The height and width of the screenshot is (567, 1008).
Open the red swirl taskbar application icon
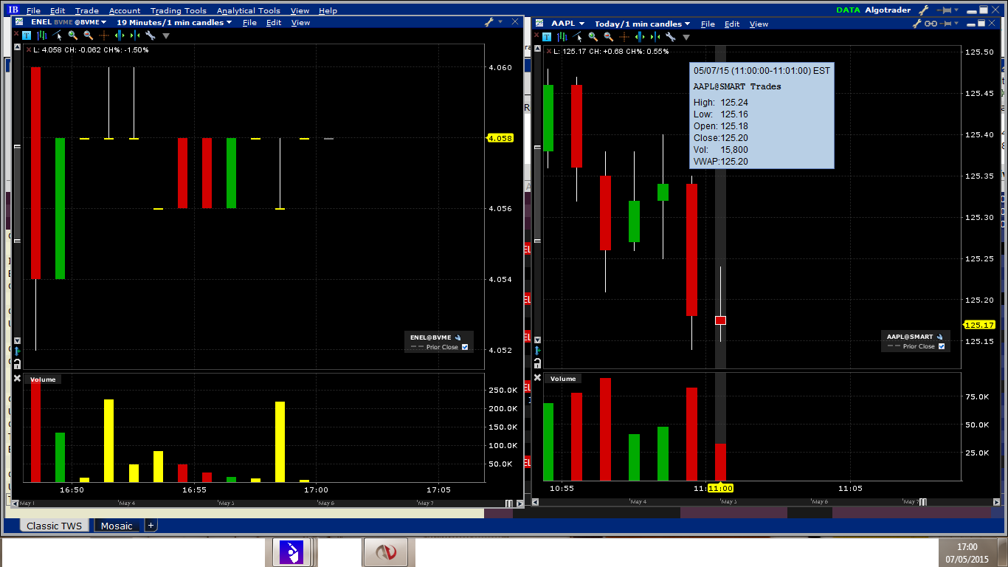click(x=387, y=552)
